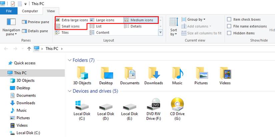The width and height of the screenshot is (275, 137).
Task: Switch layout to List view
Action: point(96,26)
